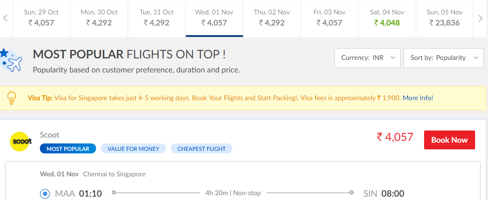Open the Sort by Popularity dropdown
Screen dimensions: 488x200
point(443,58)
